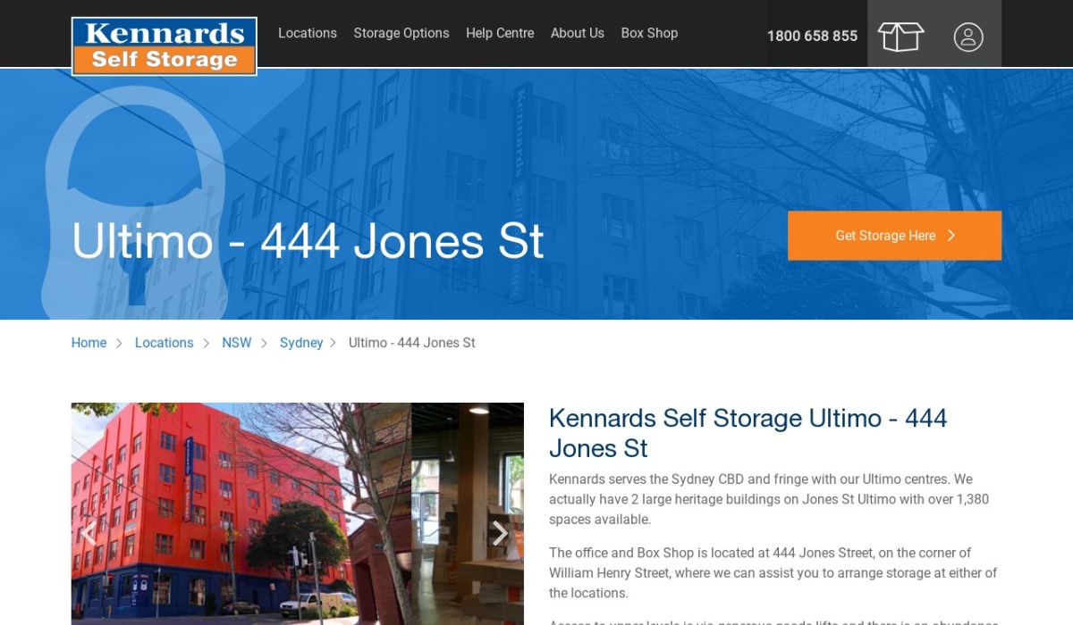Open the box cart icon

point(900,37)
